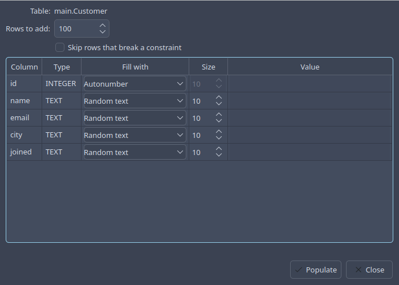Click the Populate button
This screenshot has height=285, width=399.
point(316,270)
